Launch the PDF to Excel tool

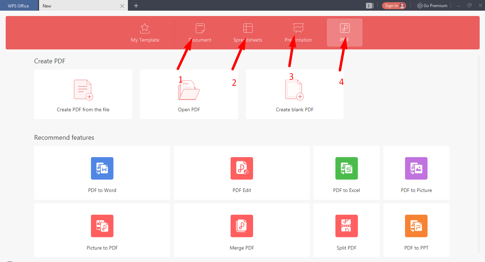pyautogui.click(x=346, y=173)
